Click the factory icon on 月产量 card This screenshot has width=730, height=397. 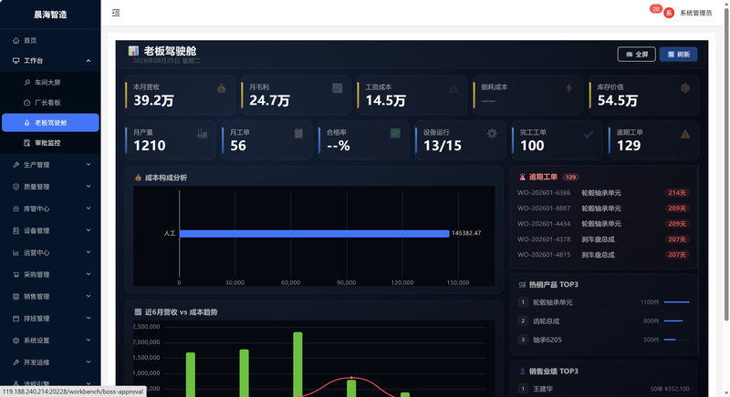pos(202,134)
